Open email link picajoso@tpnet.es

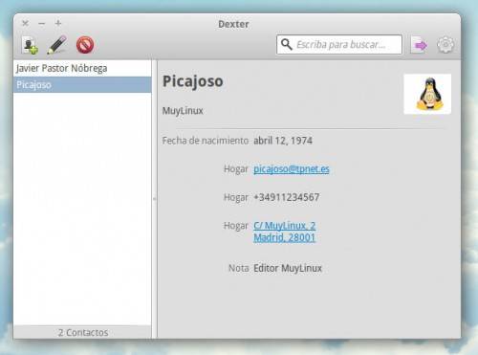click(x=292, y=169)
